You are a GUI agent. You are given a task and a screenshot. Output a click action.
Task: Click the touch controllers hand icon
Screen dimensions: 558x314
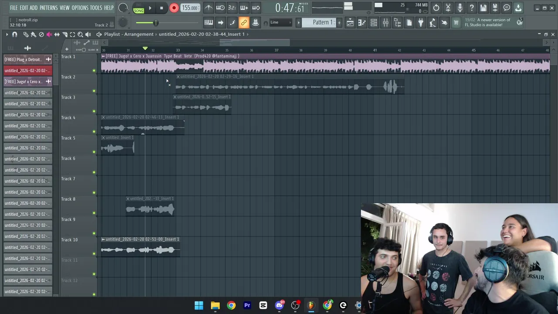point(444,23)
